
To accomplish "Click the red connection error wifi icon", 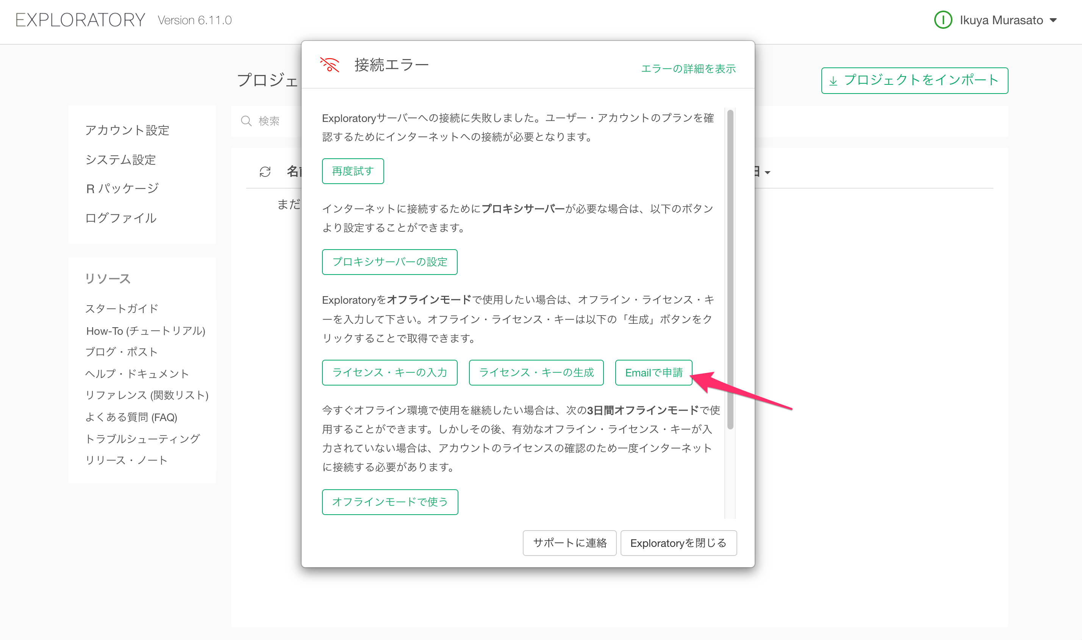I will click(x=330, y=65).
